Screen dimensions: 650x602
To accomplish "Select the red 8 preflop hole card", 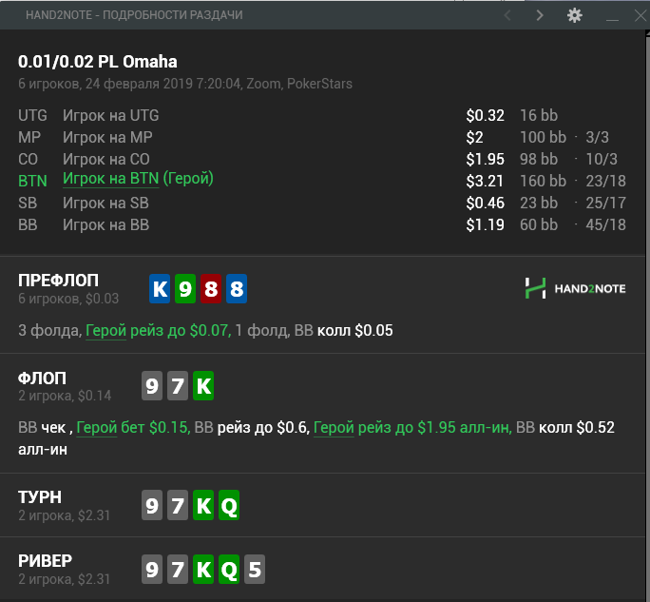I will [x=211, y=289].
